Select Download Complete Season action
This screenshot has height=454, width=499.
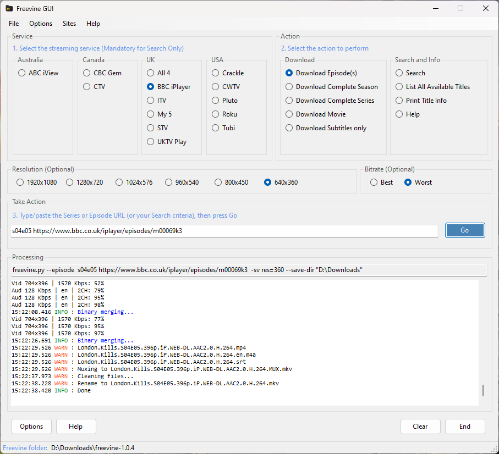[x=289, y=87]
